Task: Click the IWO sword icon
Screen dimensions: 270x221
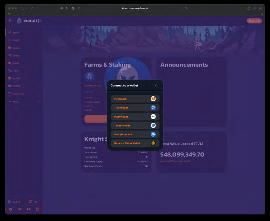Action: coord(10,70)
